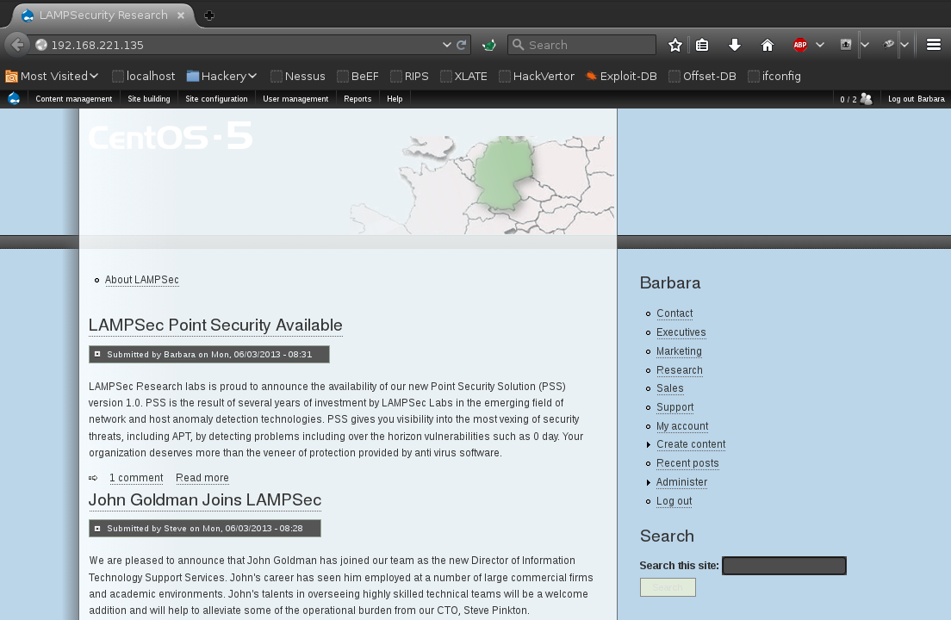This screenshot has width=951, height=620.
Task: Click the Search this site text field
Action: pyautogui.click(x=784, y=566)
